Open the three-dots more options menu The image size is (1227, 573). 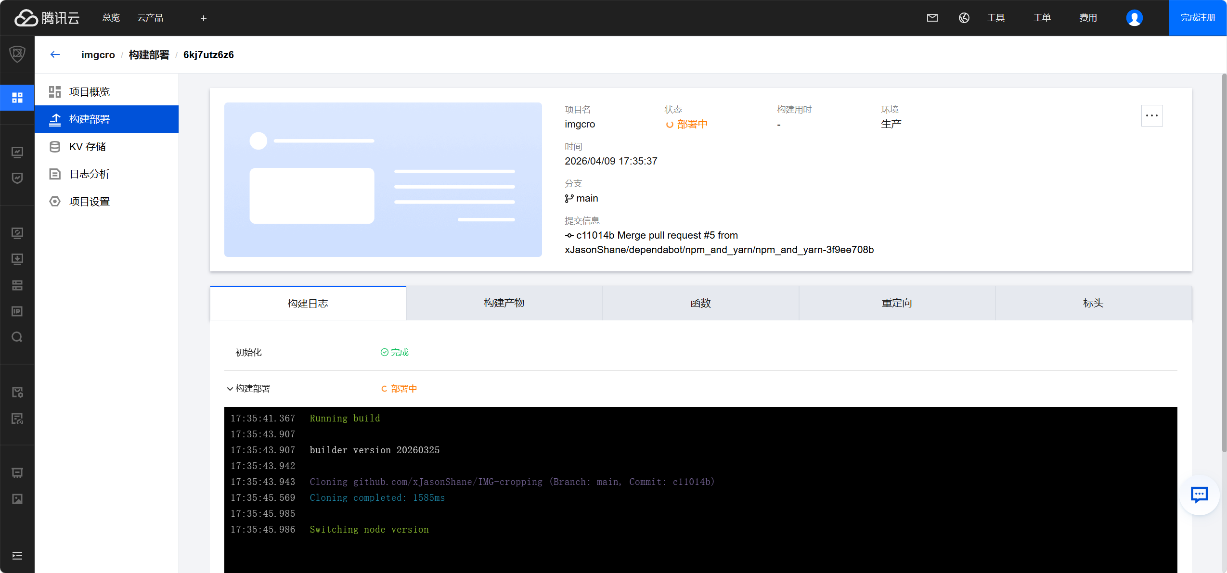(1151, 115)
